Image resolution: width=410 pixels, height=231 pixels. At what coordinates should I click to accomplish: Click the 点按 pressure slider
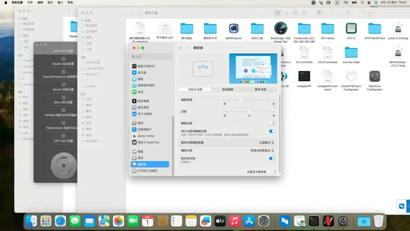pyautogui.click(x=249, y=111)
